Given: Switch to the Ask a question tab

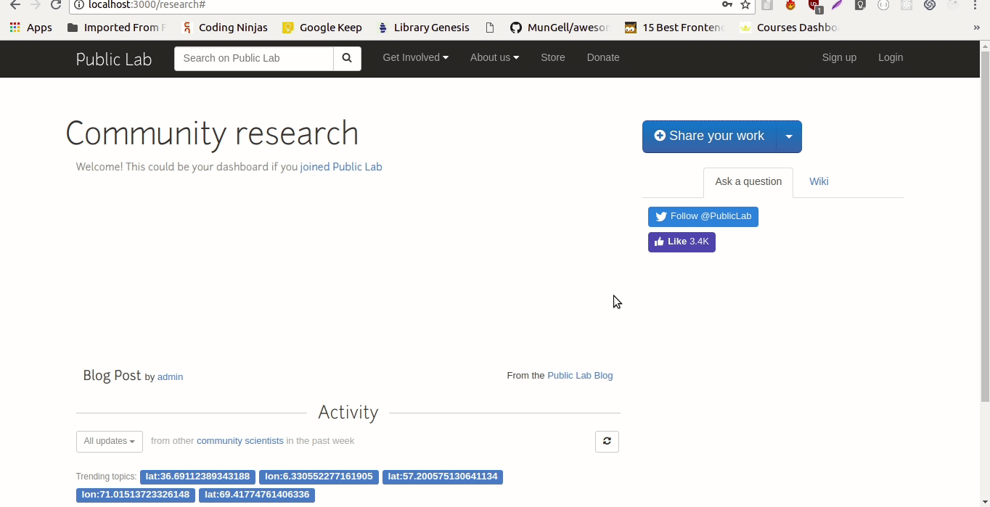Looking at the screenshot, I should [748, 182].
